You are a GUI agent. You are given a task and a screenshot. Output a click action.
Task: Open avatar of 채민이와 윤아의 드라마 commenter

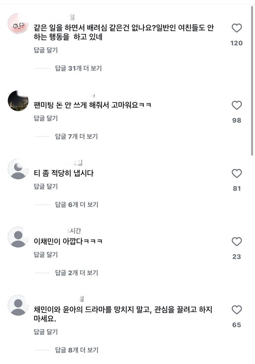pyautogui.click(x=18, y=305)
